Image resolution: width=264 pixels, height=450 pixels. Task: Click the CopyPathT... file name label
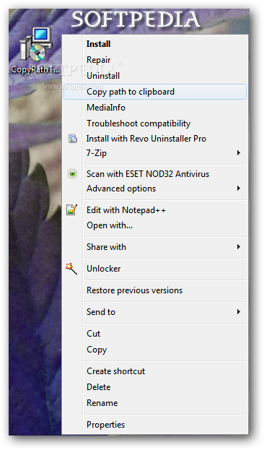36,70
